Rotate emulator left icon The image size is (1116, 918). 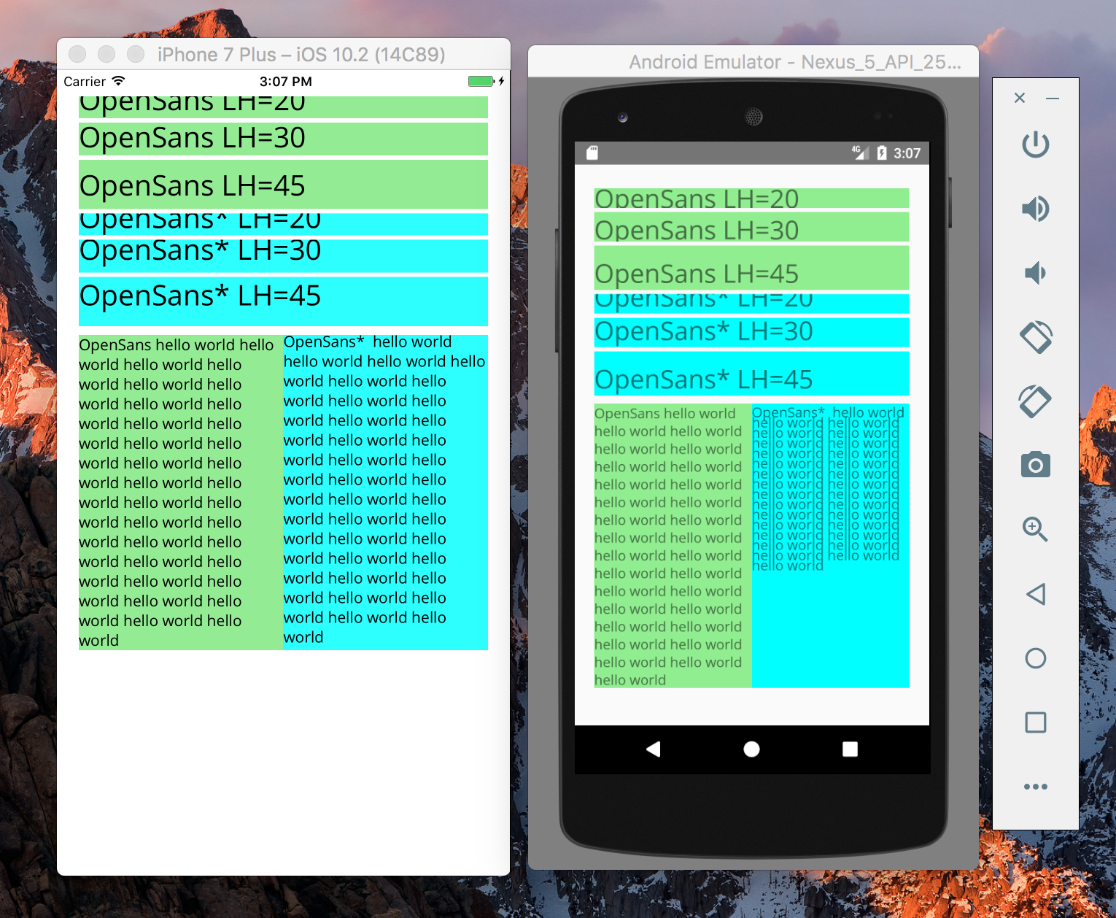click(1035, 337)
